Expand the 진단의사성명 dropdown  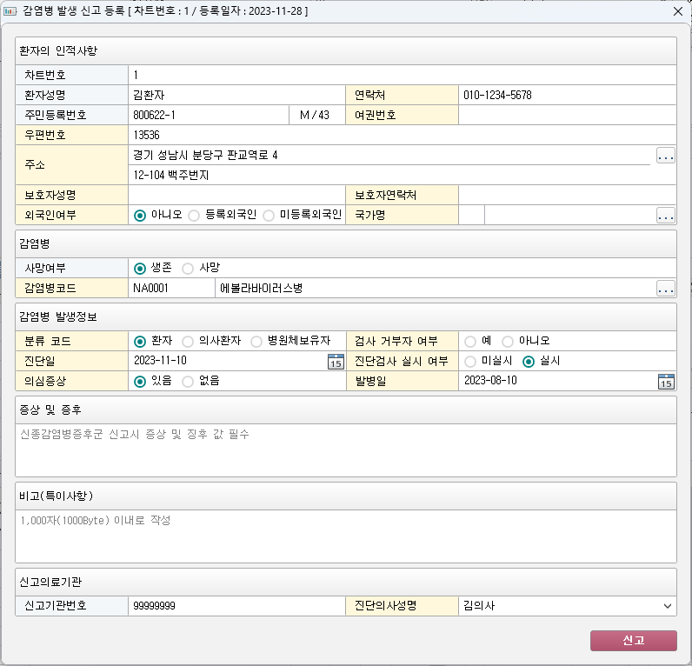click(x=667, y=606)
